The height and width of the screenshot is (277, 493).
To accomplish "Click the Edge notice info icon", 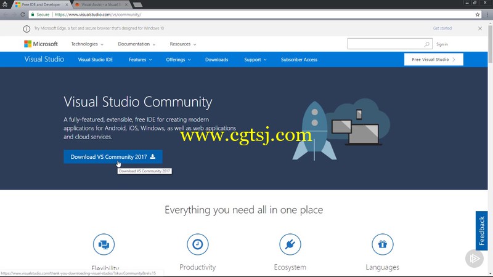I will (x=26, y=29).
